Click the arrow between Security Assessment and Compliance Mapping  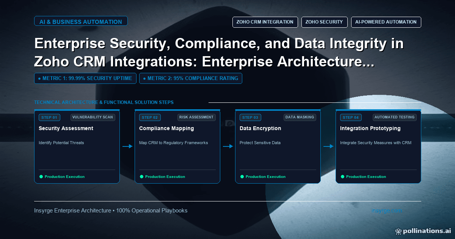[x=127, y=146]
